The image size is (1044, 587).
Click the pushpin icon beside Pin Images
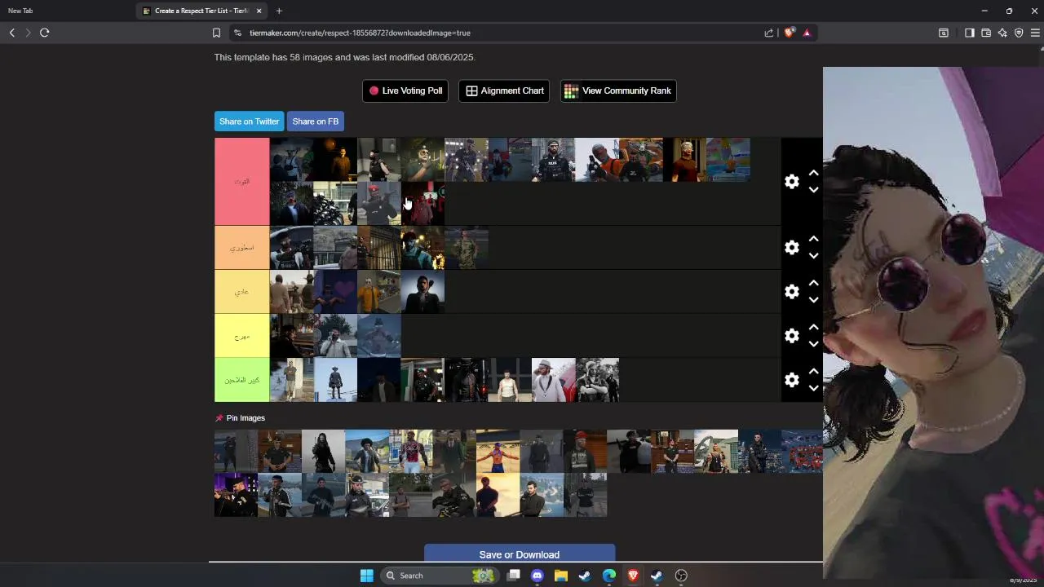coord(219,418)
